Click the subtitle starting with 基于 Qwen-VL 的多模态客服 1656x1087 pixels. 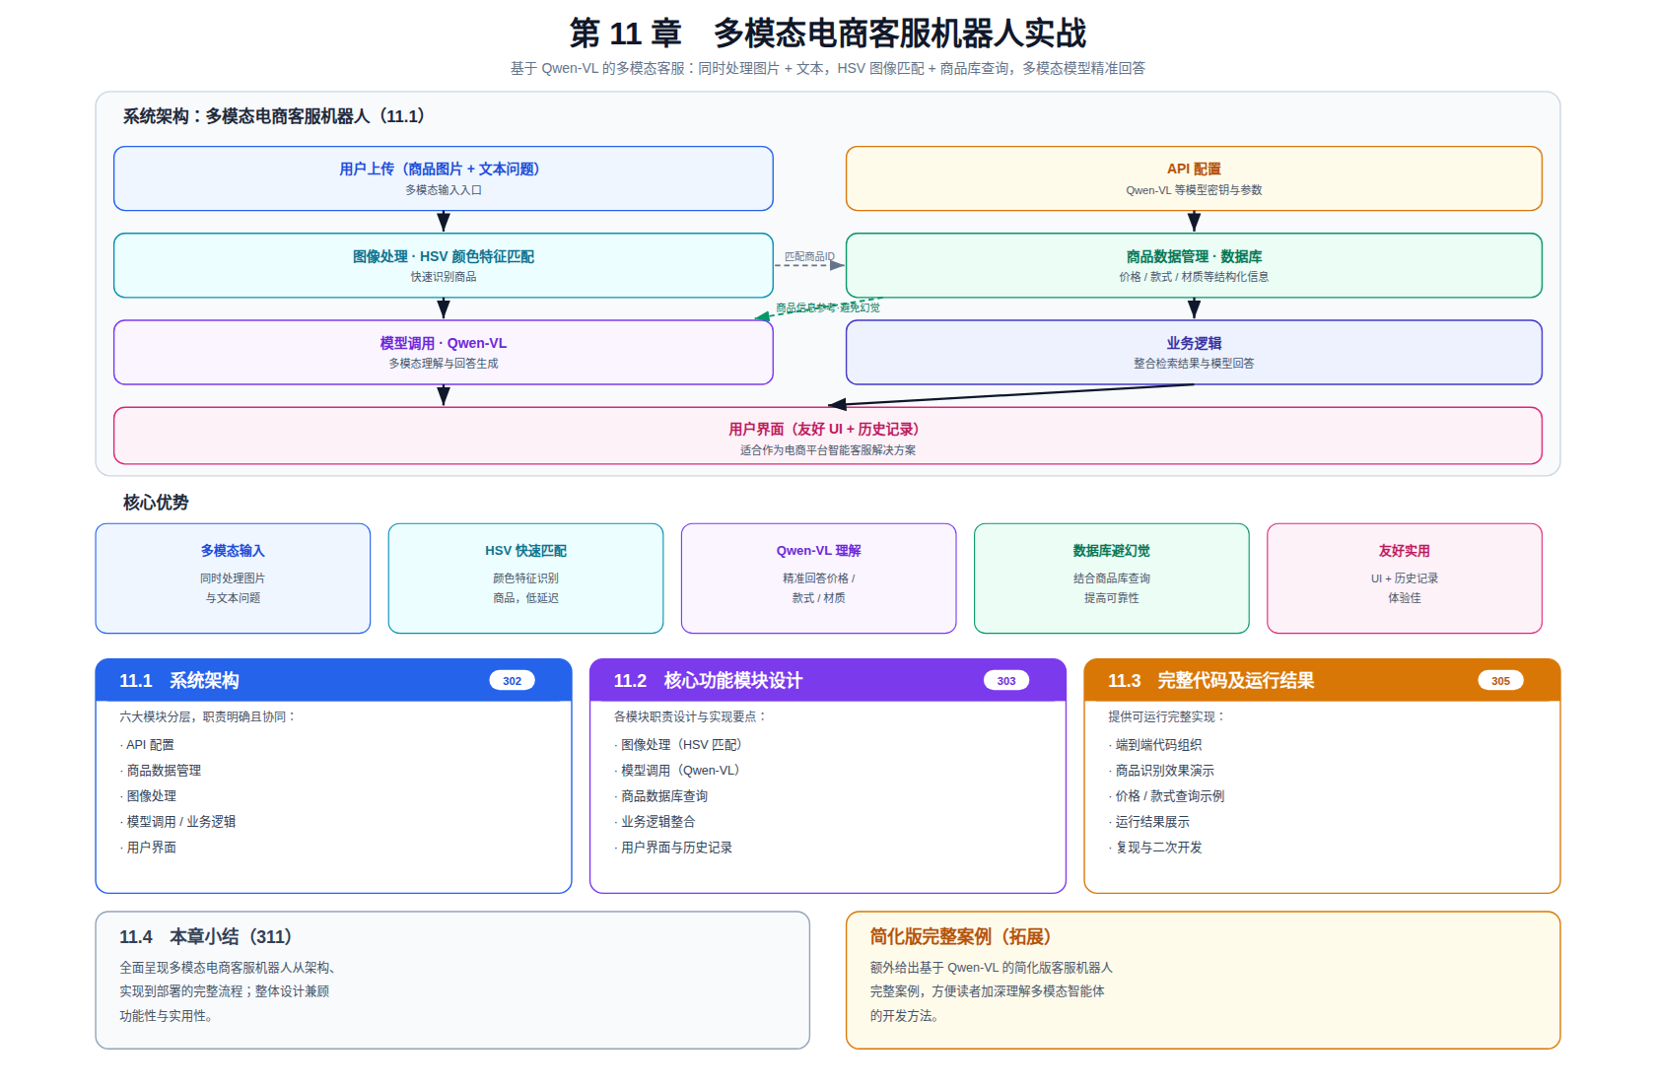click(828, 68)
